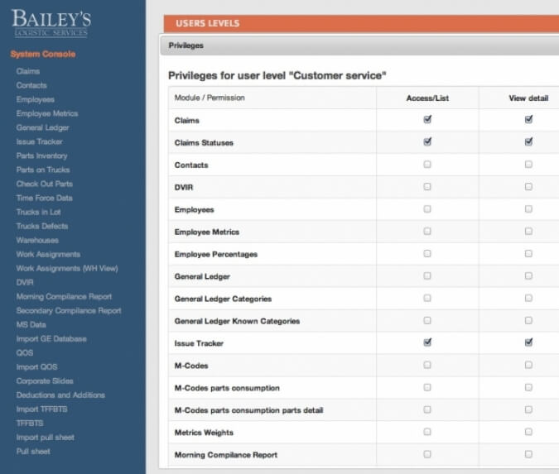Open Morning Compliance Report sidebar link

pos(64,296)
